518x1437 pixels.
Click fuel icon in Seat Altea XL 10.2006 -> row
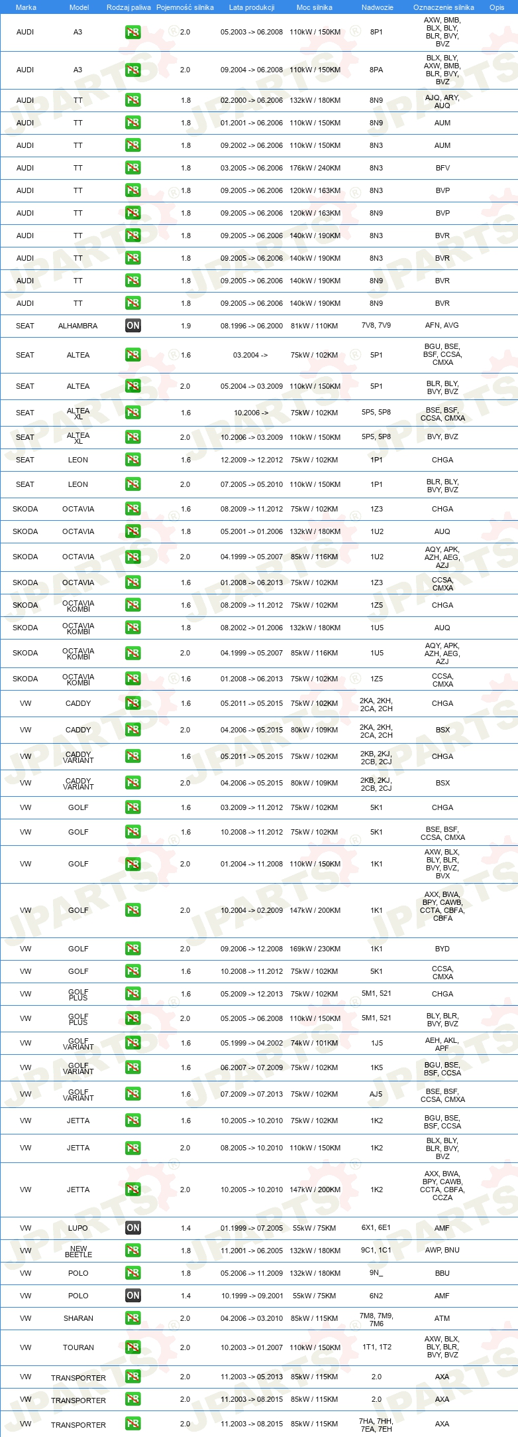tap(132, 413)
